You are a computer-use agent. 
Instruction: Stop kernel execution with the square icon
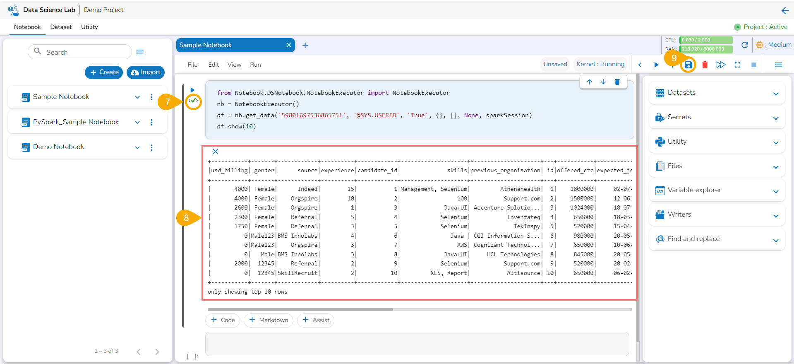pos(753,65)
